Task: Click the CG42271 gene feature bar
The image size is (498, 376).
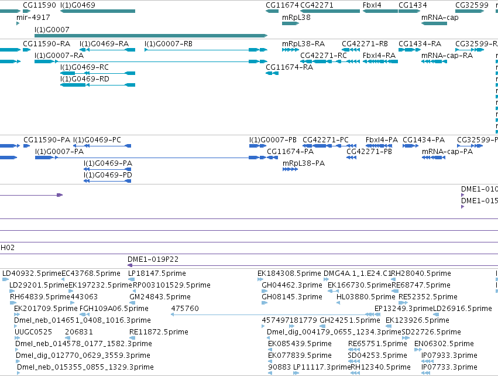Action: pyautogui.click(x=330, y=11)
